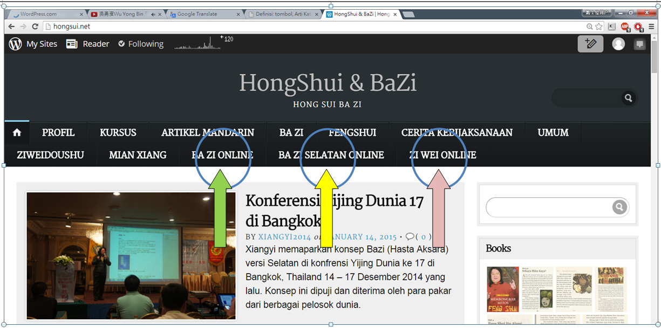This screenshot has height=328, width=661.
Task: Go to the Home icon in navigation
Action: tap(17, 132)
